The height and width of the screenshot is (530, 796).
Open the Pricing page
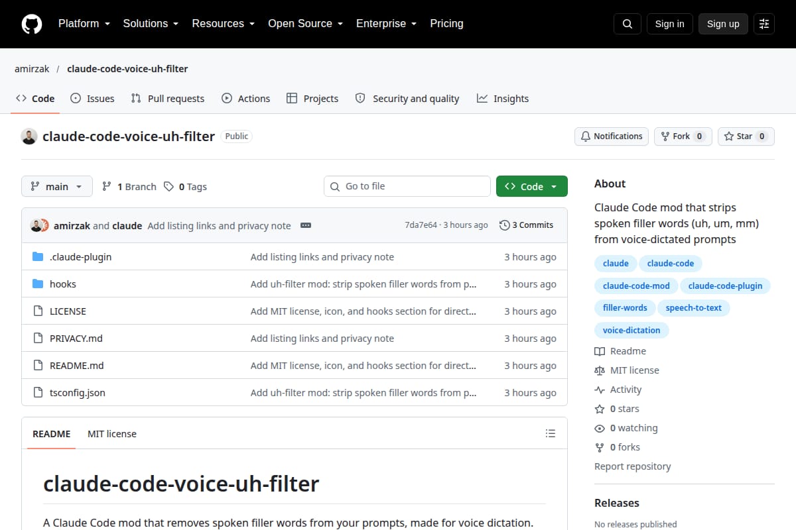coord(446,24)
